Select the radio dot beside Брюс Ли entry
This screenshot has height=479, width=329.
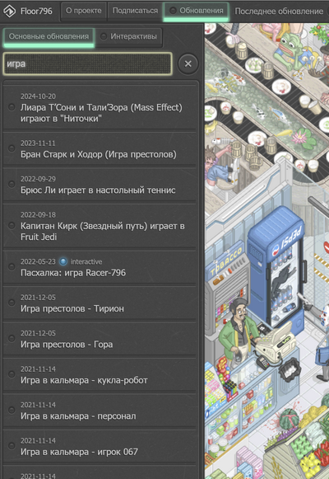click(x=12, y=184)
